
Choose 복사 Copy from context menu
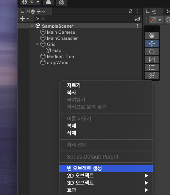[x=106, y=93]
